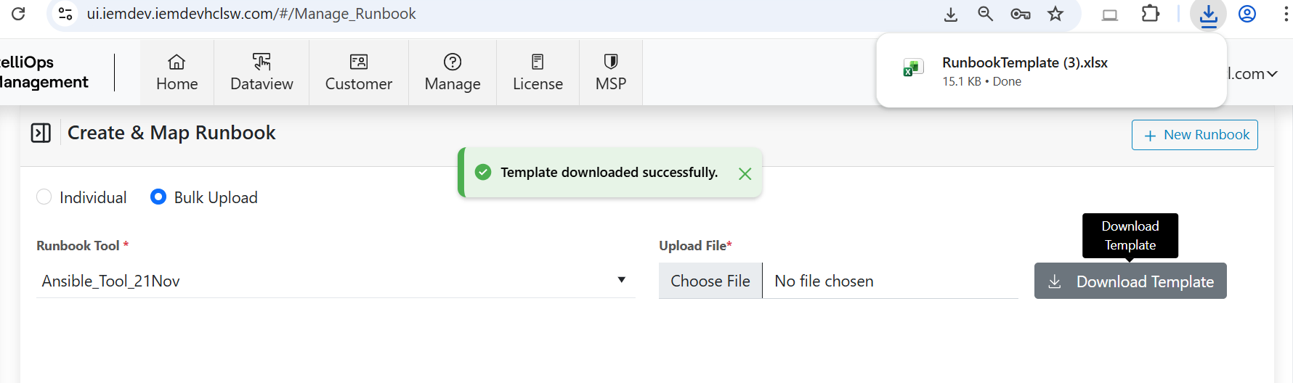Open the browser downloads icon

point(1208,15)
